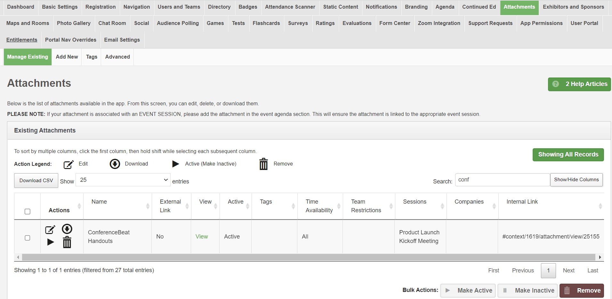612x299 pixels.
Task: Open the View link for ConferenceBeat Handouts
Action: [x=202, y=237]
